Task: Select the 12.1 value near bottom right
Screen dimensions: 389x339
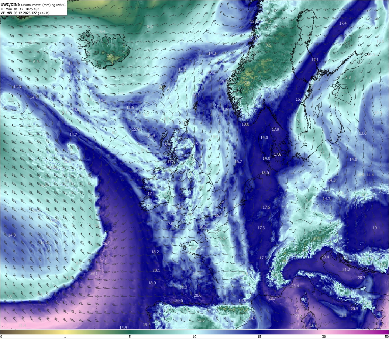Action: point(343,315)
